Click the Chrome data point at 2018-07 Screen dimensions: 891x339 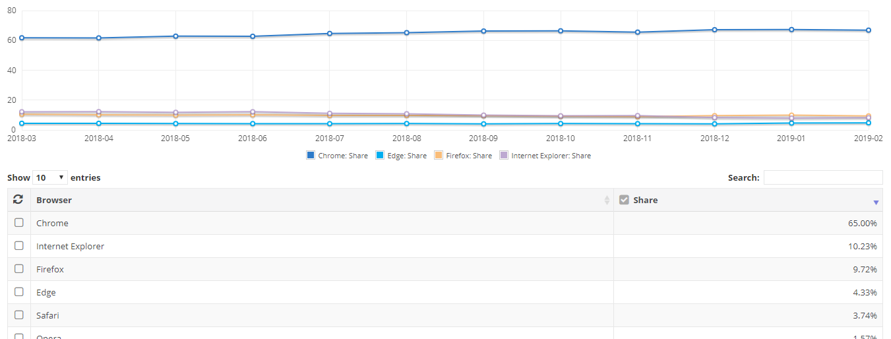[330, 34]
